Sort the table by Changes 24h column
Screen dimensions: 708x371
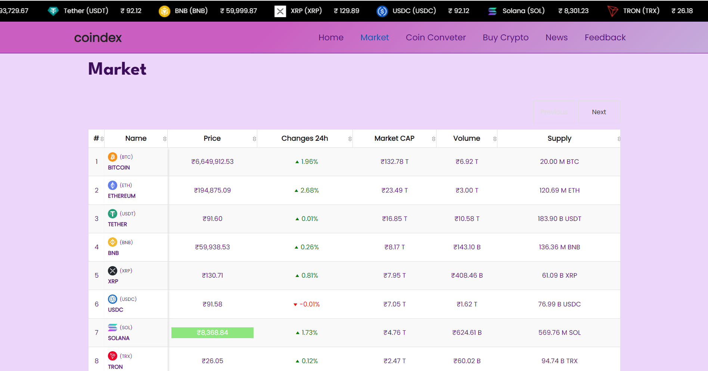(x=305, y=138)
